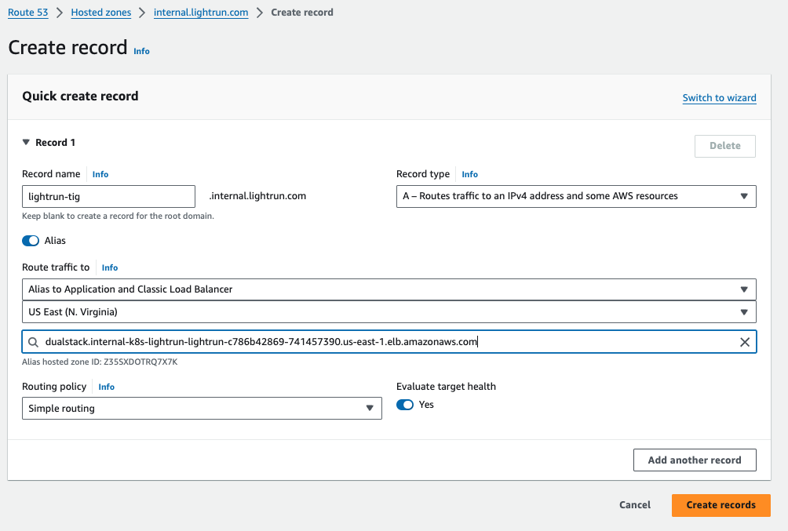Open the Alias to Application Load Balancer dropdown

[x=389, y=289]
